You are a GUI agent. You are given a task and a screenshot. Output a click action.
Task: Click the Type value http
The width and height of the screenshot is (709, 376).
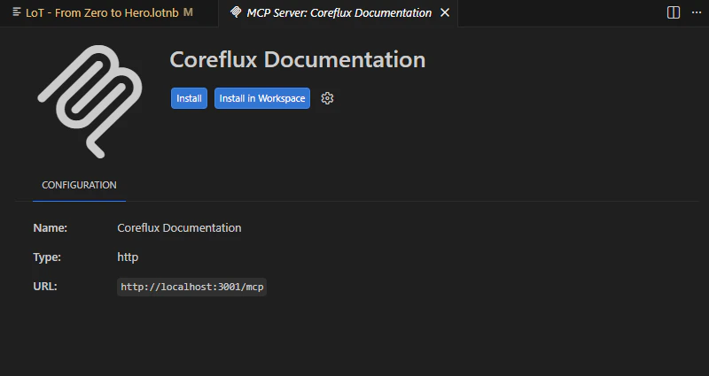coord(128,257)
